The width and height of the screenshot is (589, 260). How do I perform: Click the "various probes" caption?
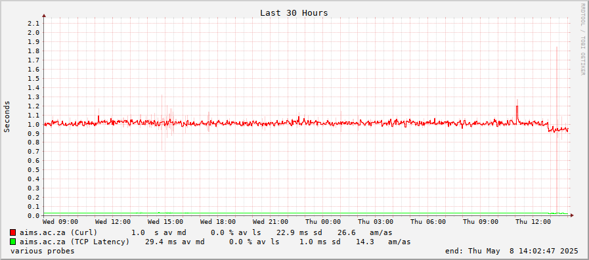pyautogui.click(x=43, y=251)
